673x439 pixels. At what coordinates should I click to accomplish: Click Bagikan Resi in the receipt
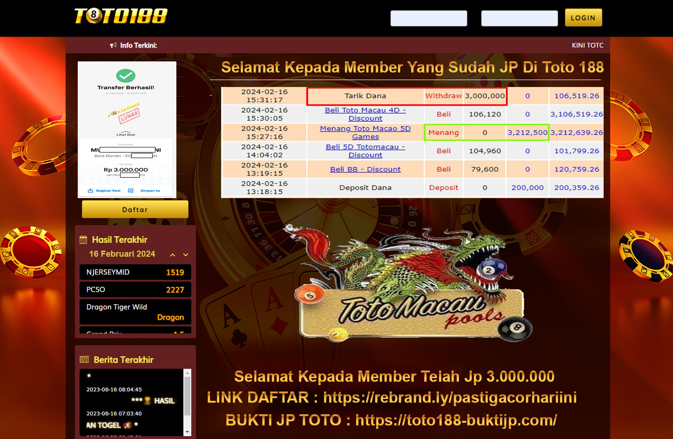[104, 191]
